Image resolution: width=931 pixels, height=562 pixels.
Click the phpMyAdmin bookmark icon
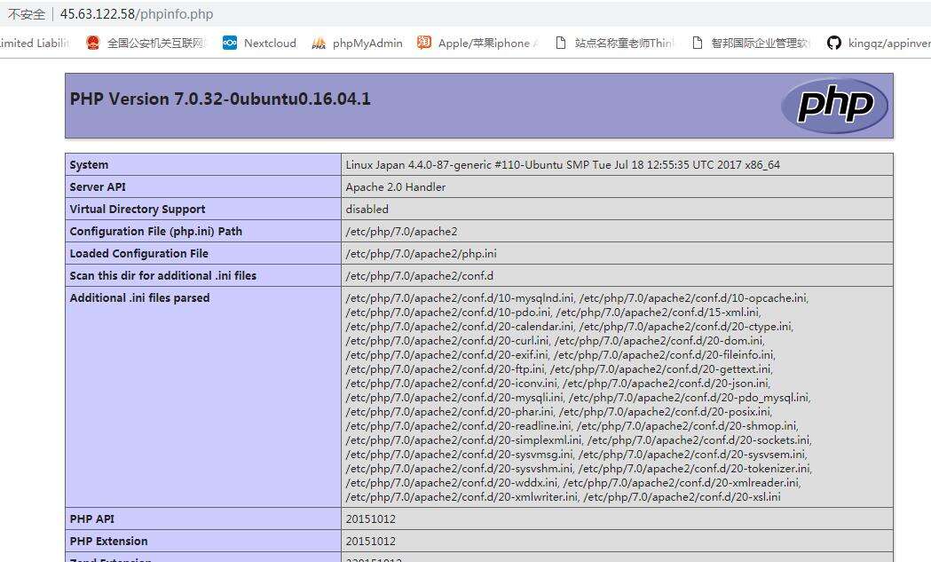319,43
